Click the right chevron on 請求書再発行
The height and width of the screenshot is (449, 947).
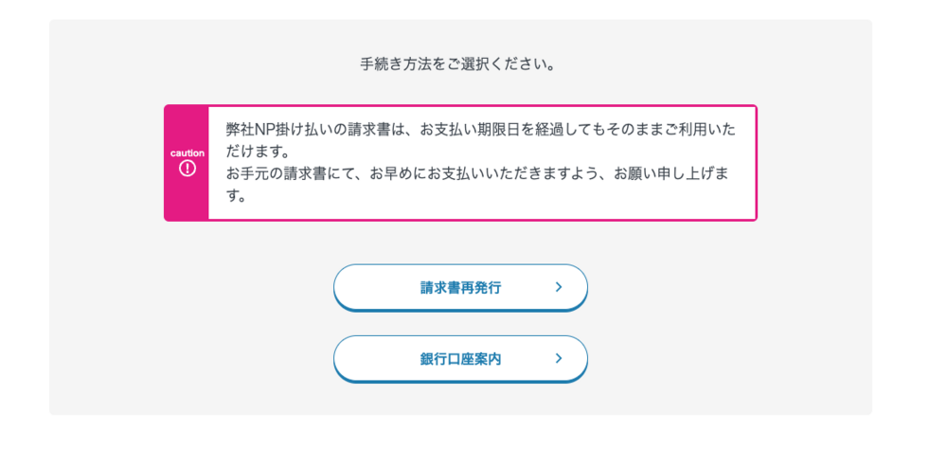tap(559, 288)
